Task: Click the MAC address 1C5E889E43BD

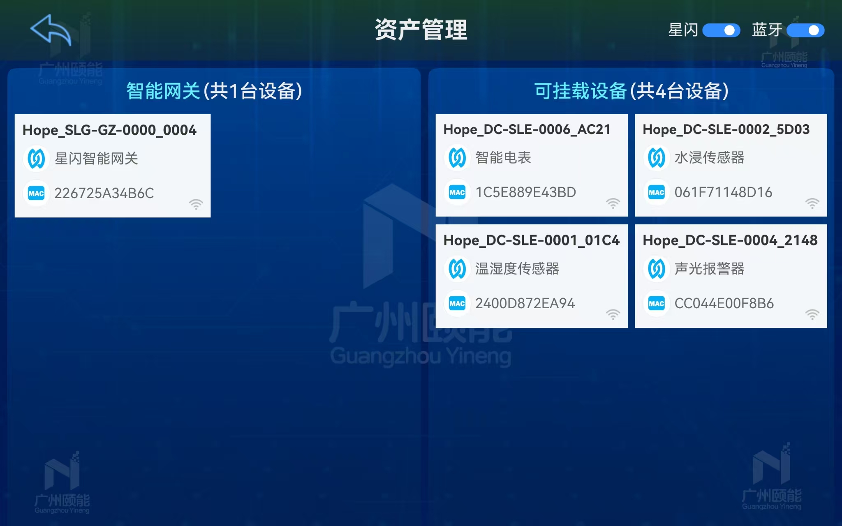Action: 526,192
